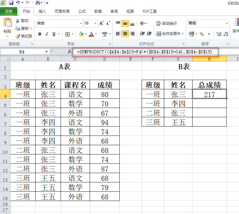Apply the yellow fill color bucket
The height and width of the screenshot is (214, 239).
tap(81, 34)
